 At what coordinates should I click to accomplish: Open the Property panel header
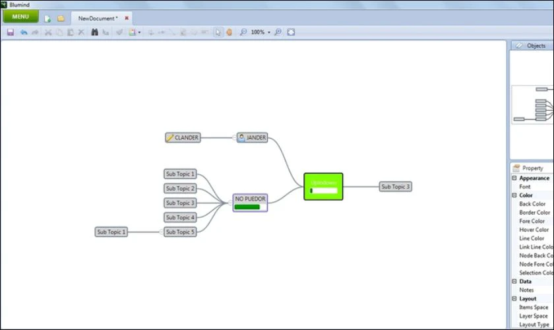tap(532, 168)
